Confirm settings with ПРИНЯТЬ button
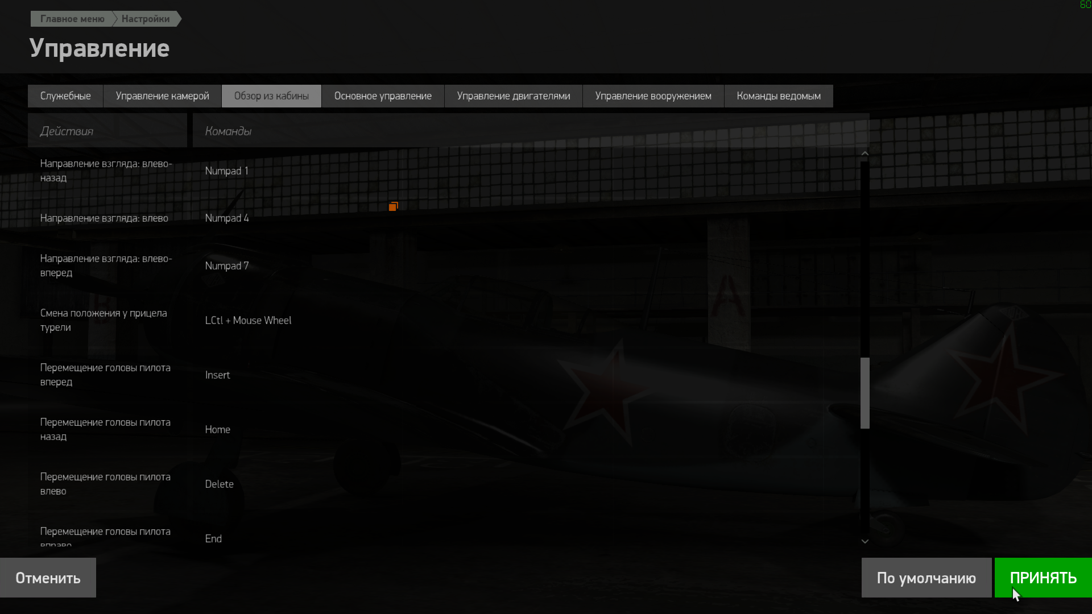The height and width of the screenshot is (614, 1092). click(x=1043, y=578)
